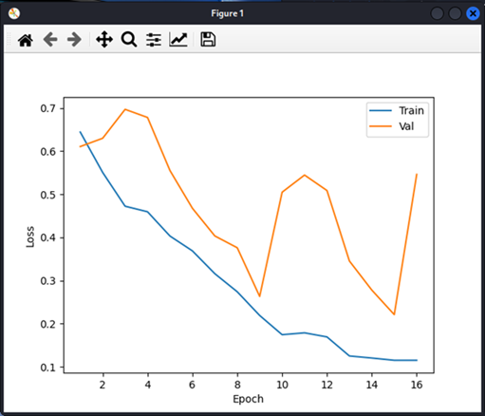
Task: Reset the plot to the original Home view
Action: click(26, 40)
